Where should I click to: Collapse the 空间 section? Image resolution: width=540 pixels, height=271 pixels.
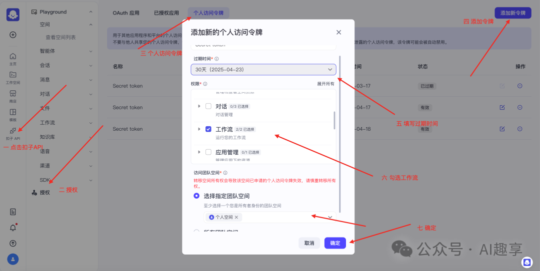(x=91, y=24)
